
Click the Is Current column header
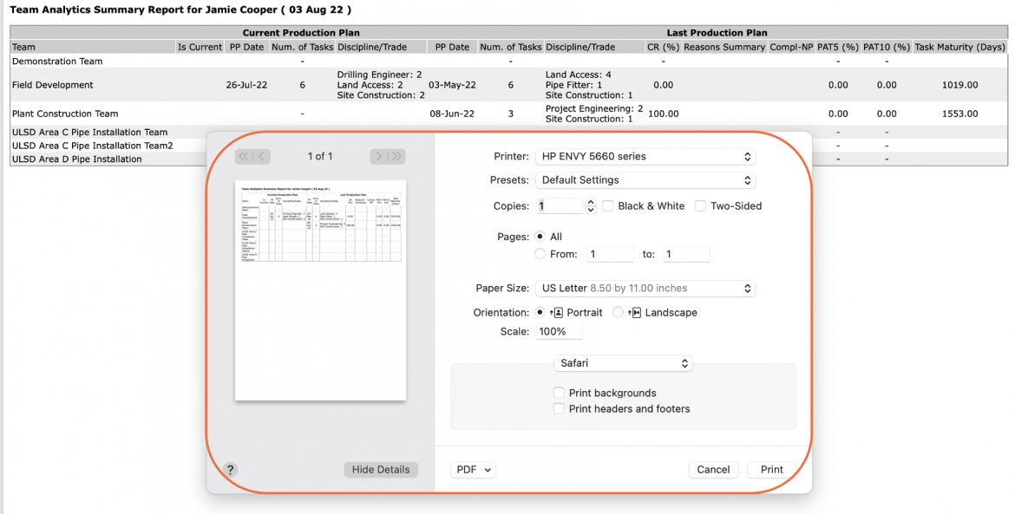(x=200, y=47)
